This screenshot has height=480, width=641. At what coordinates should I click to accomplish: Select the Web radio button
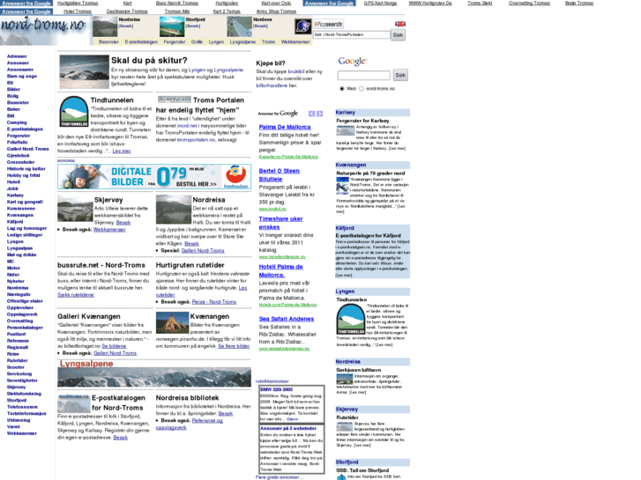pos(342,89)
